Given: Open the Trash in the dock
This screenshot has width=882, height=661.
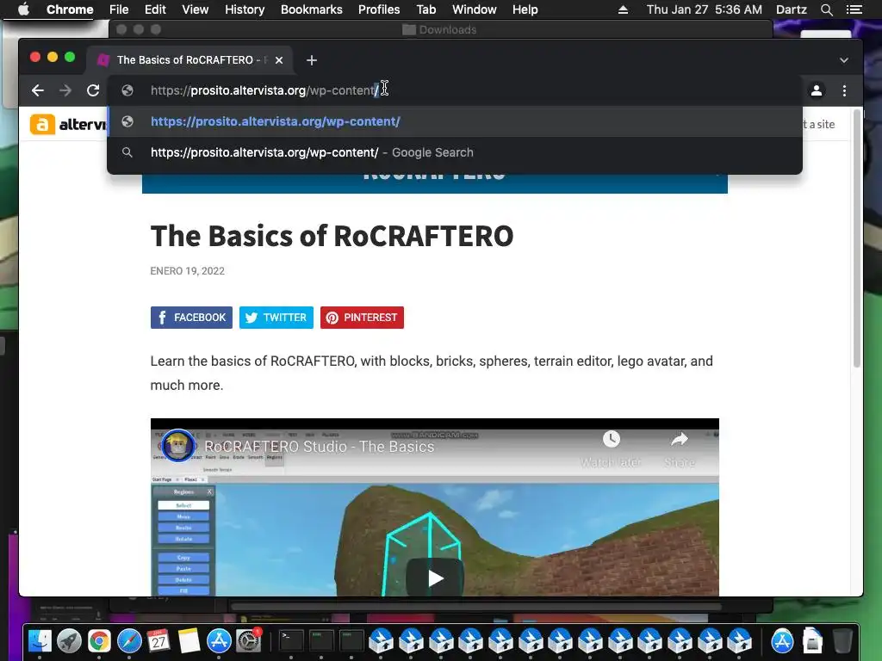Looking at the screenshot, I should (842, 640).
